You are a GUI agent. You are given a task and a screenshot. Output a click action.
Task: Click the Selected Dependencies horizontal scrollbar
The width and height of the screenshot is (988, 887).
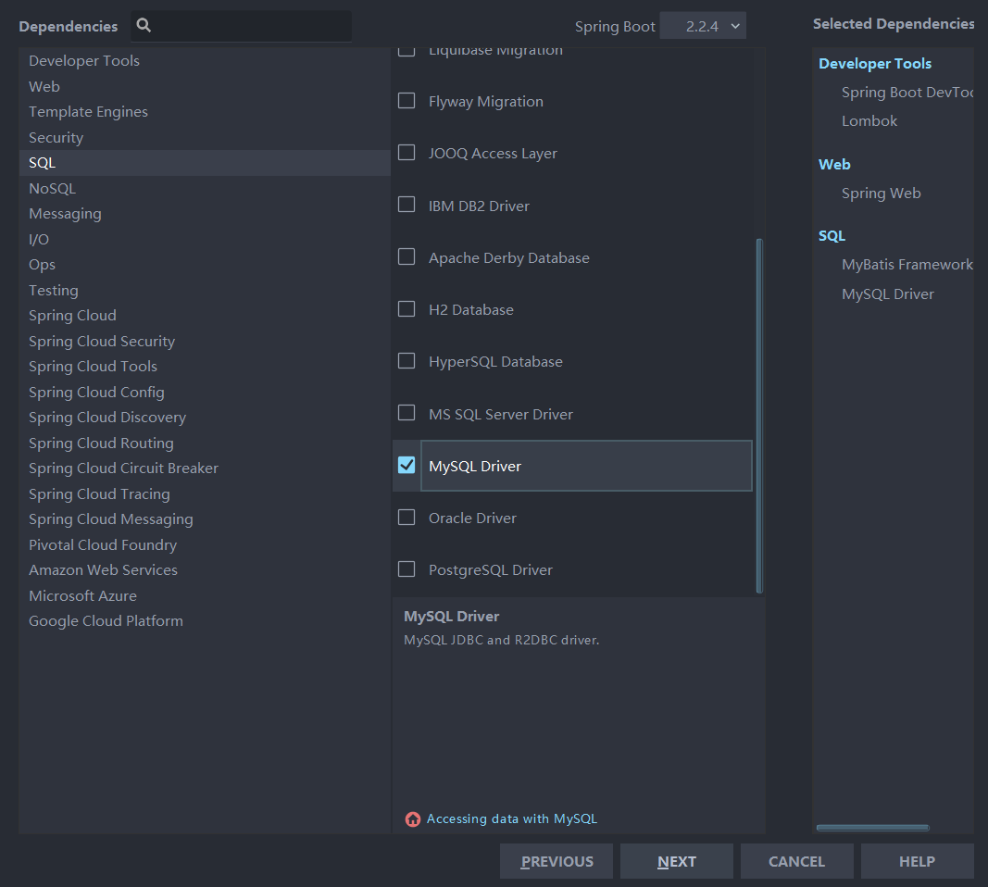[872, 828]
